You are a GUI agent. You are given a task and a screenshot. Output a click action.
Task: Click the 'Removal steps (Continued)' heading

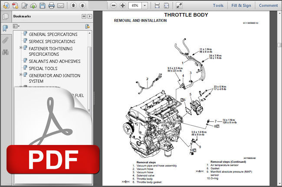[x=228, y=162]
